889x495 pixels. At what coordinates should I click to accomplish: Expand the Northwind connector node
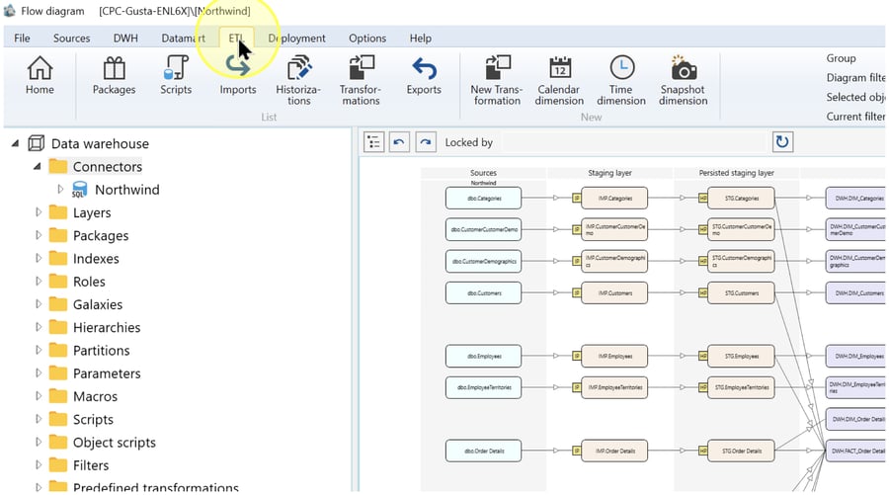[x=60, y=190]
